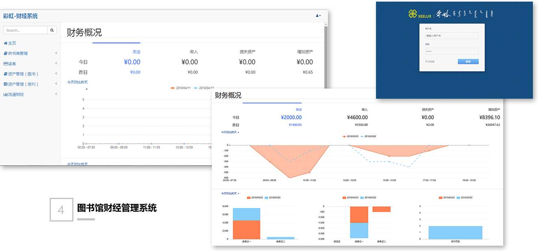The height and width of the screenshot is (251, 539).
Task: Click the blue bar in the single-bar chart
Action: [455, 233]
